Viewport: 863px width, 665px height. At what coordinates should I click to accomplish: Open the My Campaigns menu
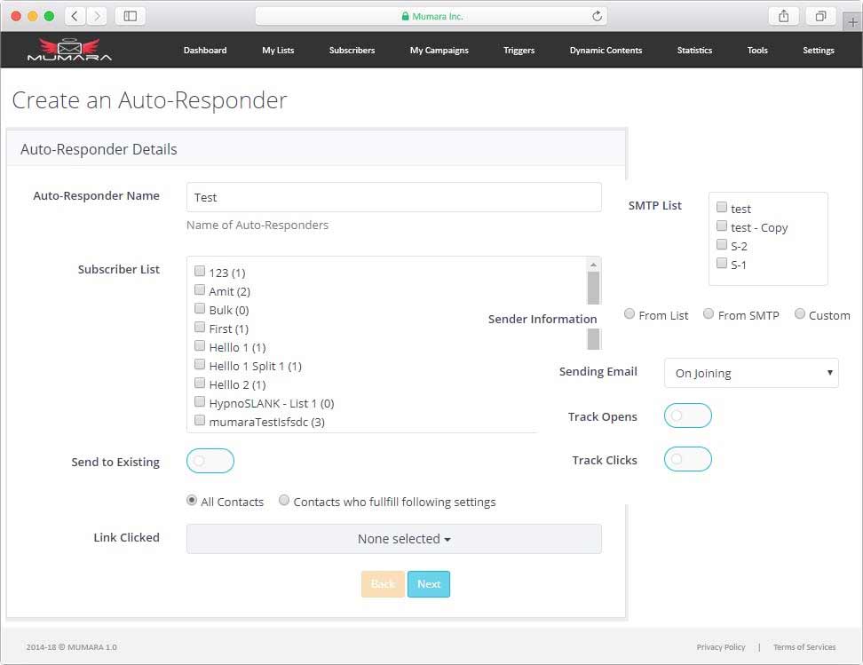(439, 51)
